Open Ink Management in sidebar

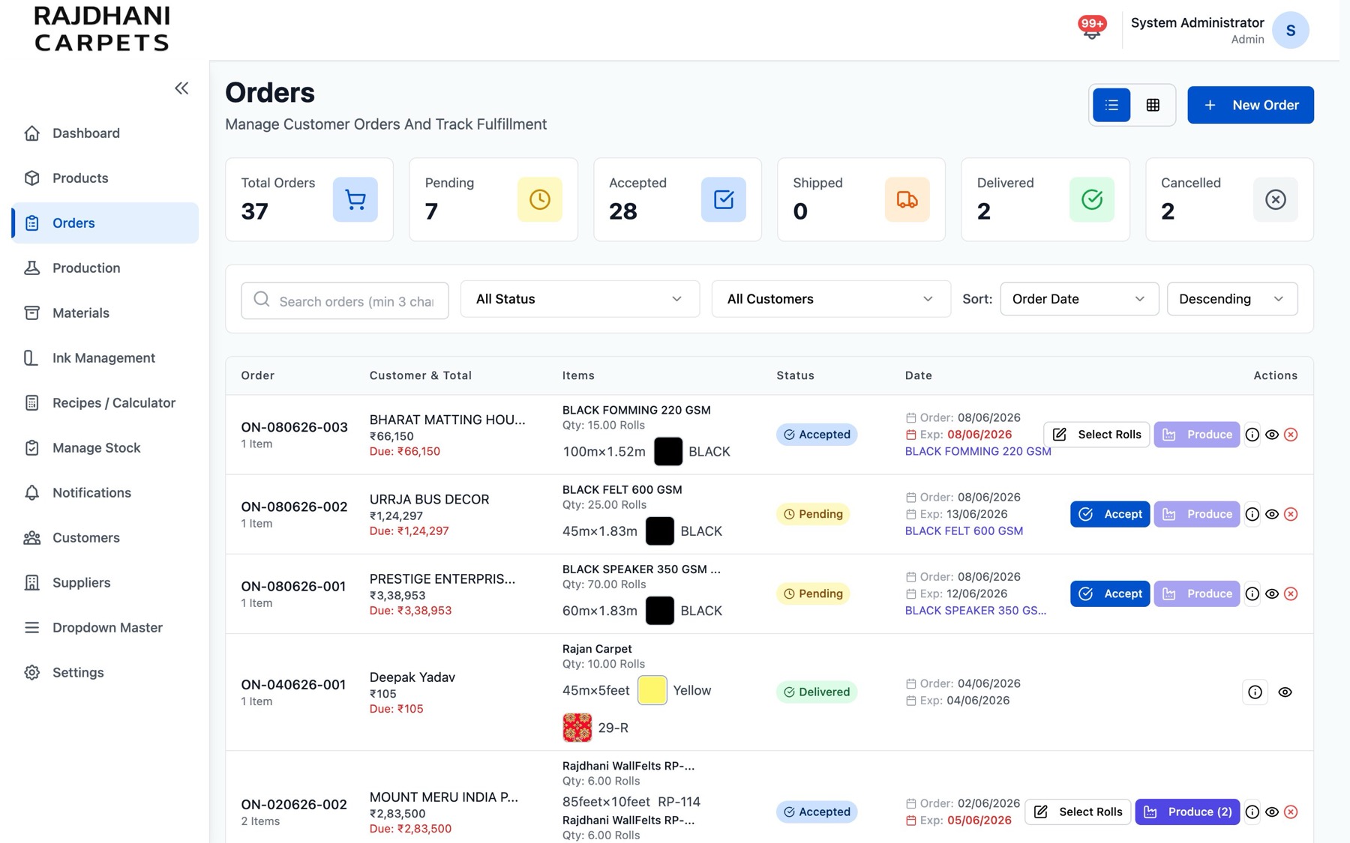pos(105,358)
